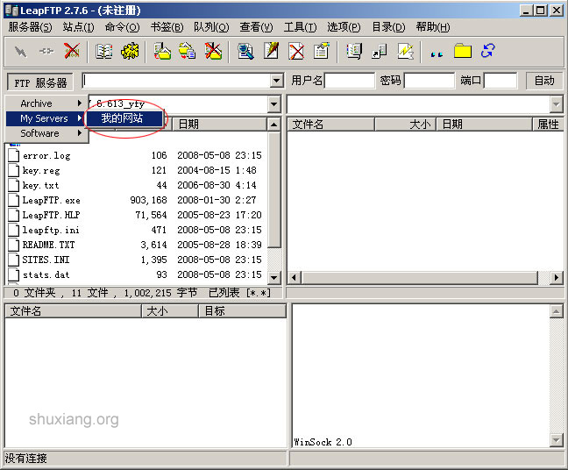Expand the local path dropdown arrow
This screenshot has width=568, height=470.
[x=274, y=104]
